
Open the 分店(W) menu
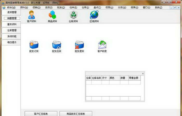(x=122, y=7)
